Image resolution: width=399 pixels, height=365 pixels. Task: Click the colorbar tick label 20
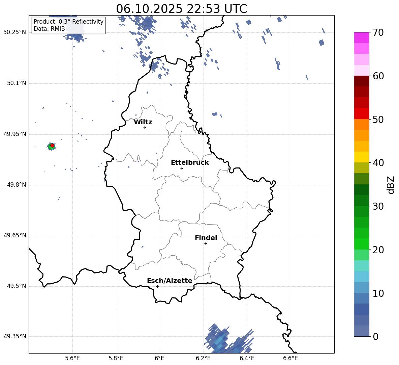coord(378,250)
